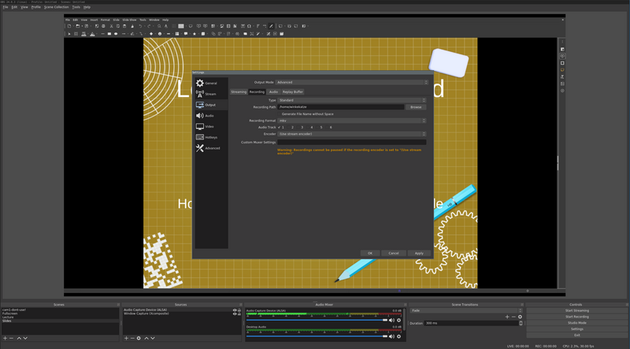The image size is (630, 349).
Task: Expand the Output Mode dropdown
Action: click(x=351, y=82)
